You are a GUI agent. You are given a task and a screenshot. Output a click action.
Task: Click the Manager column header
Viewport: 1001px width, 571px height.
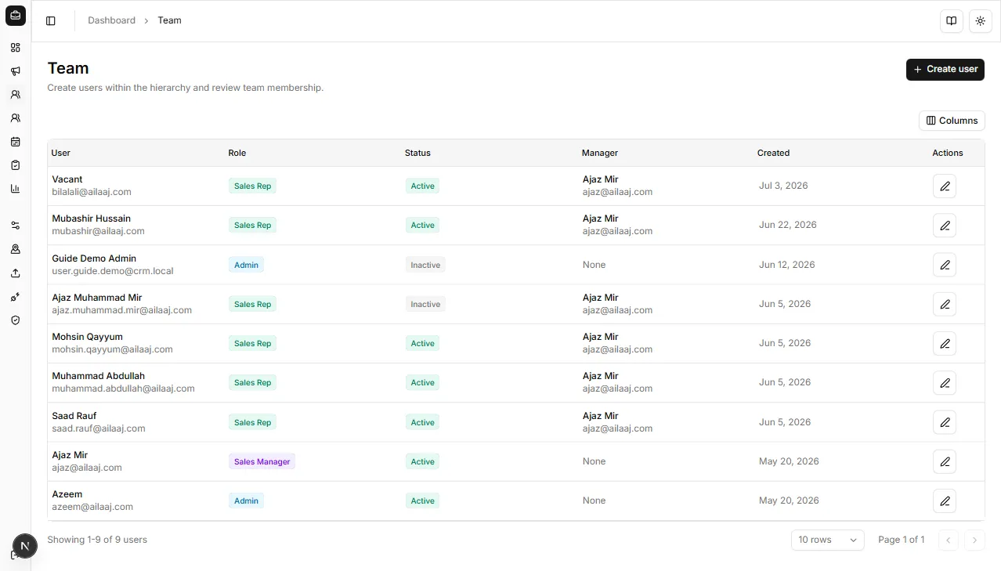600,153
